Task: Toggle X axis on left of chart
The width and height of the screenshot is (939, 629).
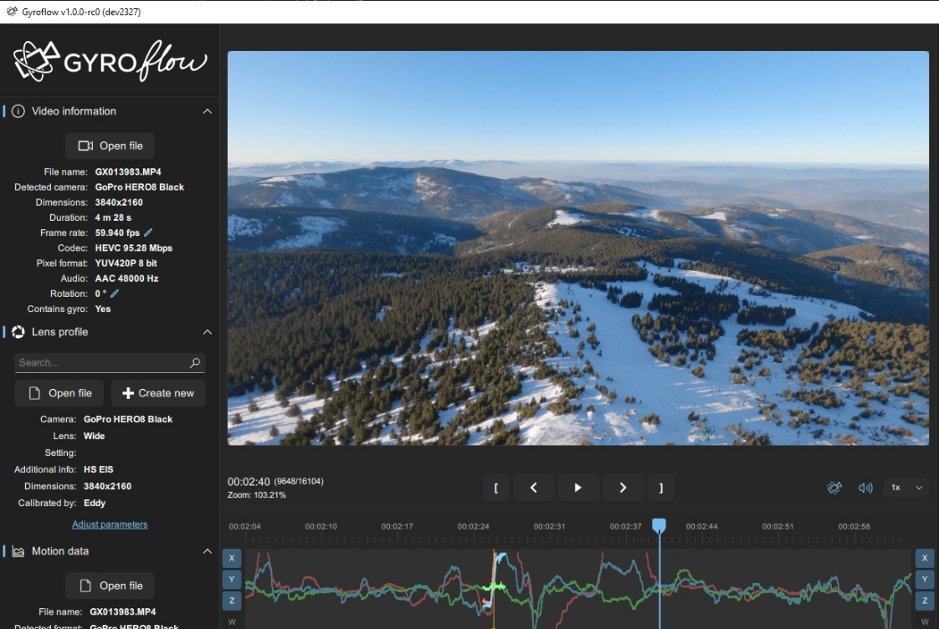Action: [x=232, y=558]
